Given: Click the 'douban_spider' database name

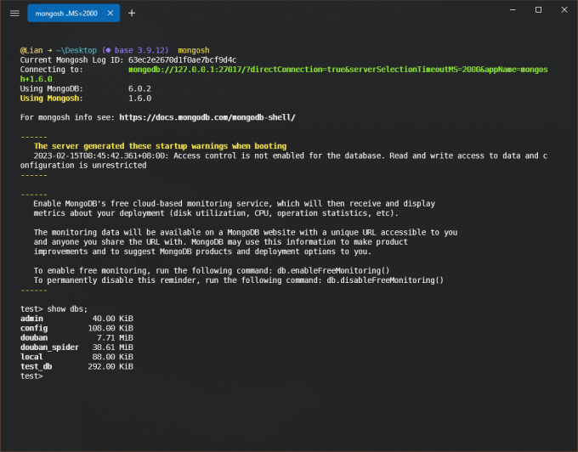Looking at the screenshot, I should (49, 347).
